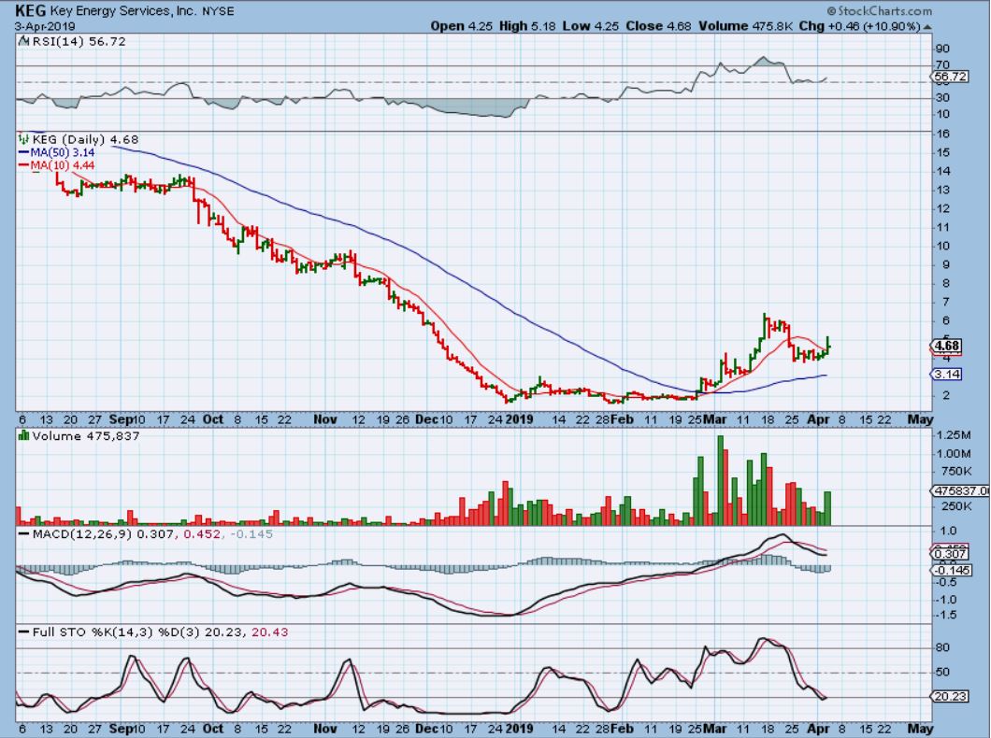
Task: Click the tallest green volume bar in March
Action: [x=721, y=480]
